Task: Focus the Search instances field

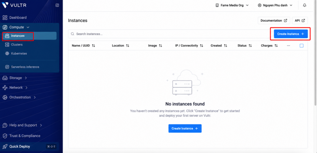Action: 169,34
